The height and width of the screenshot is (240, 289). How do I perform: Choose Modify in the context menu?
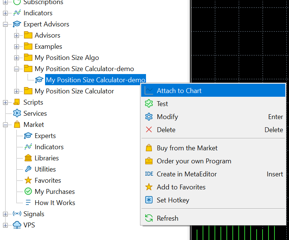click(213, 116)
